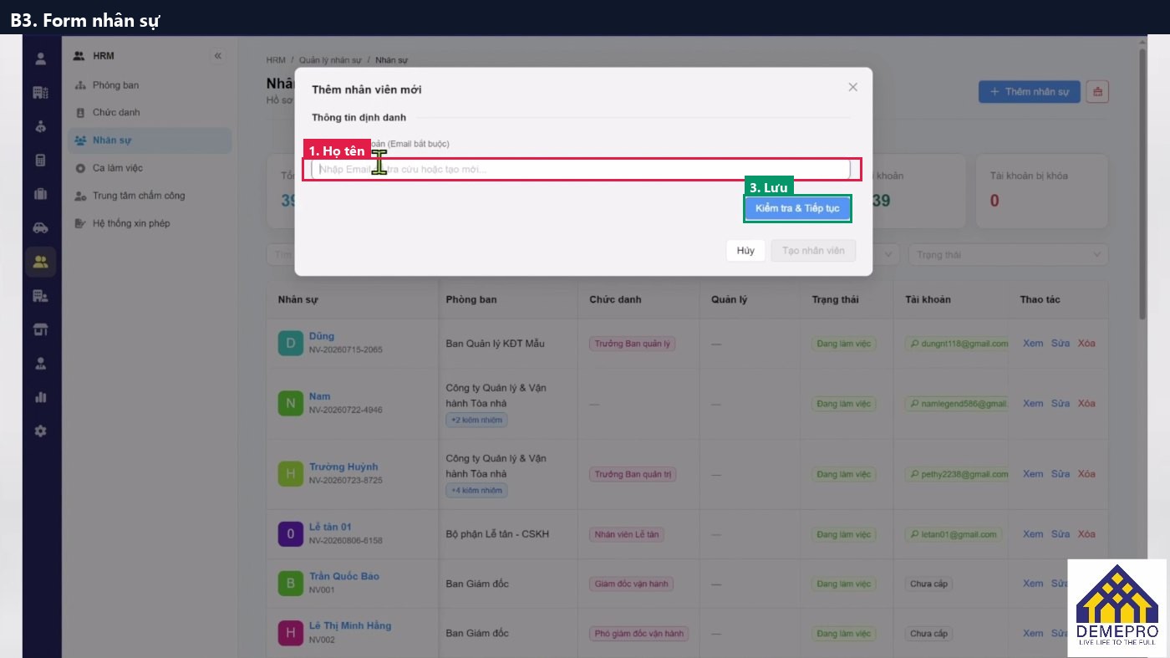Open the Phòng ban menu item
This screenshot has width=1170, height=658.
click(x=150, y=85)
